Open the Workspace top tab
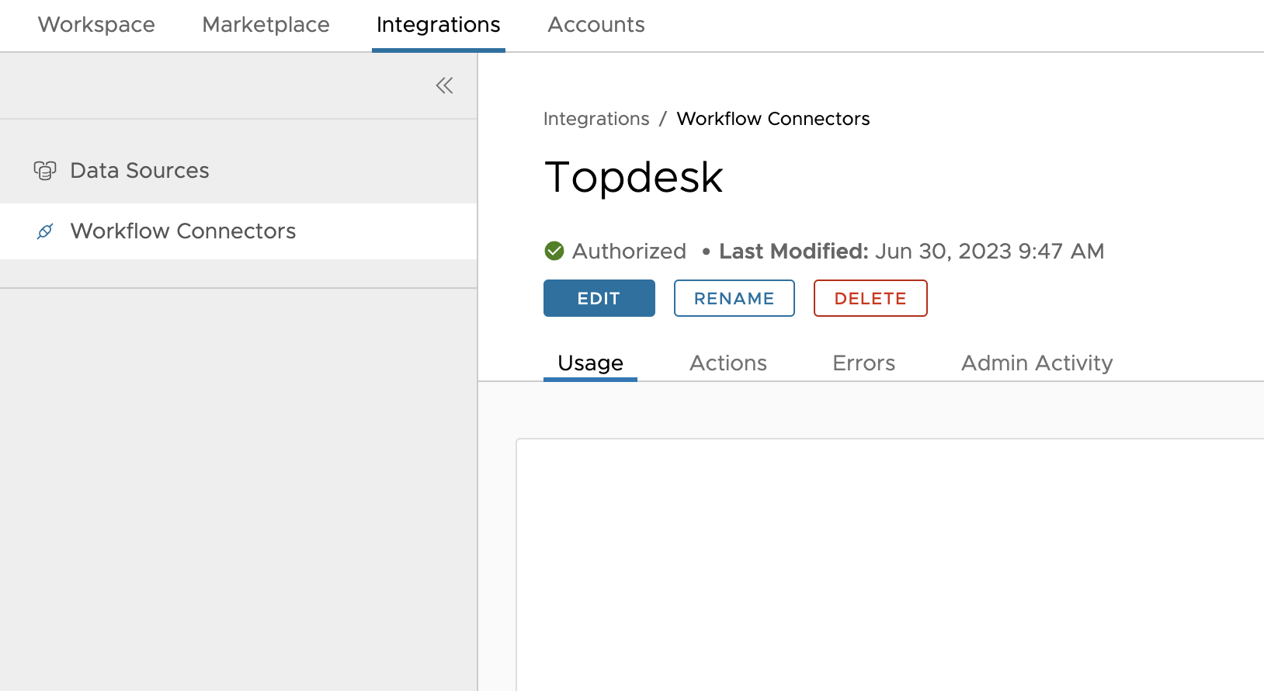 pos(96,25)
